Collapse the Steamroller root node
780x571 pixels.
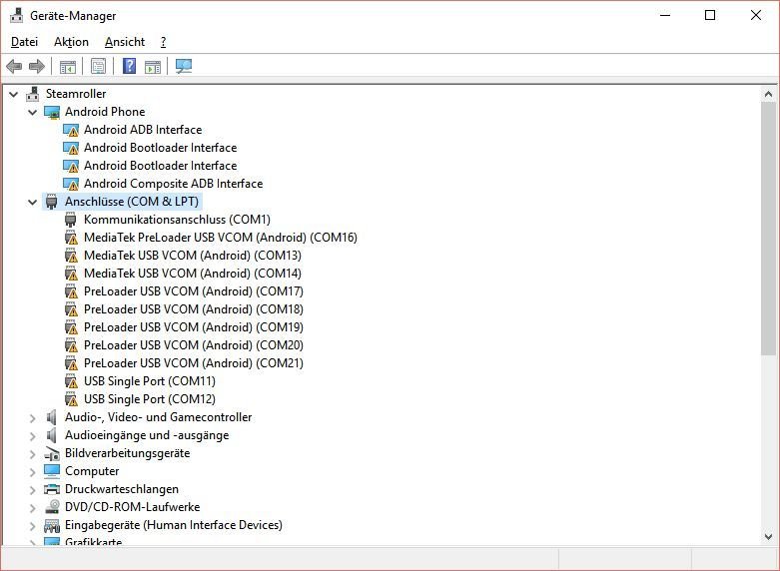point(13,94)
